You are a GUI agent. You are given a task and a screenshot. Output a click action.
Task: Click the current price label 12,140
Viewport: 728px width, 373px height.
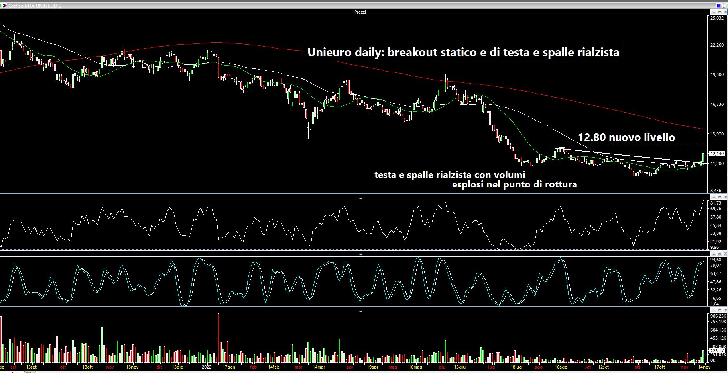tap(717, 154)
